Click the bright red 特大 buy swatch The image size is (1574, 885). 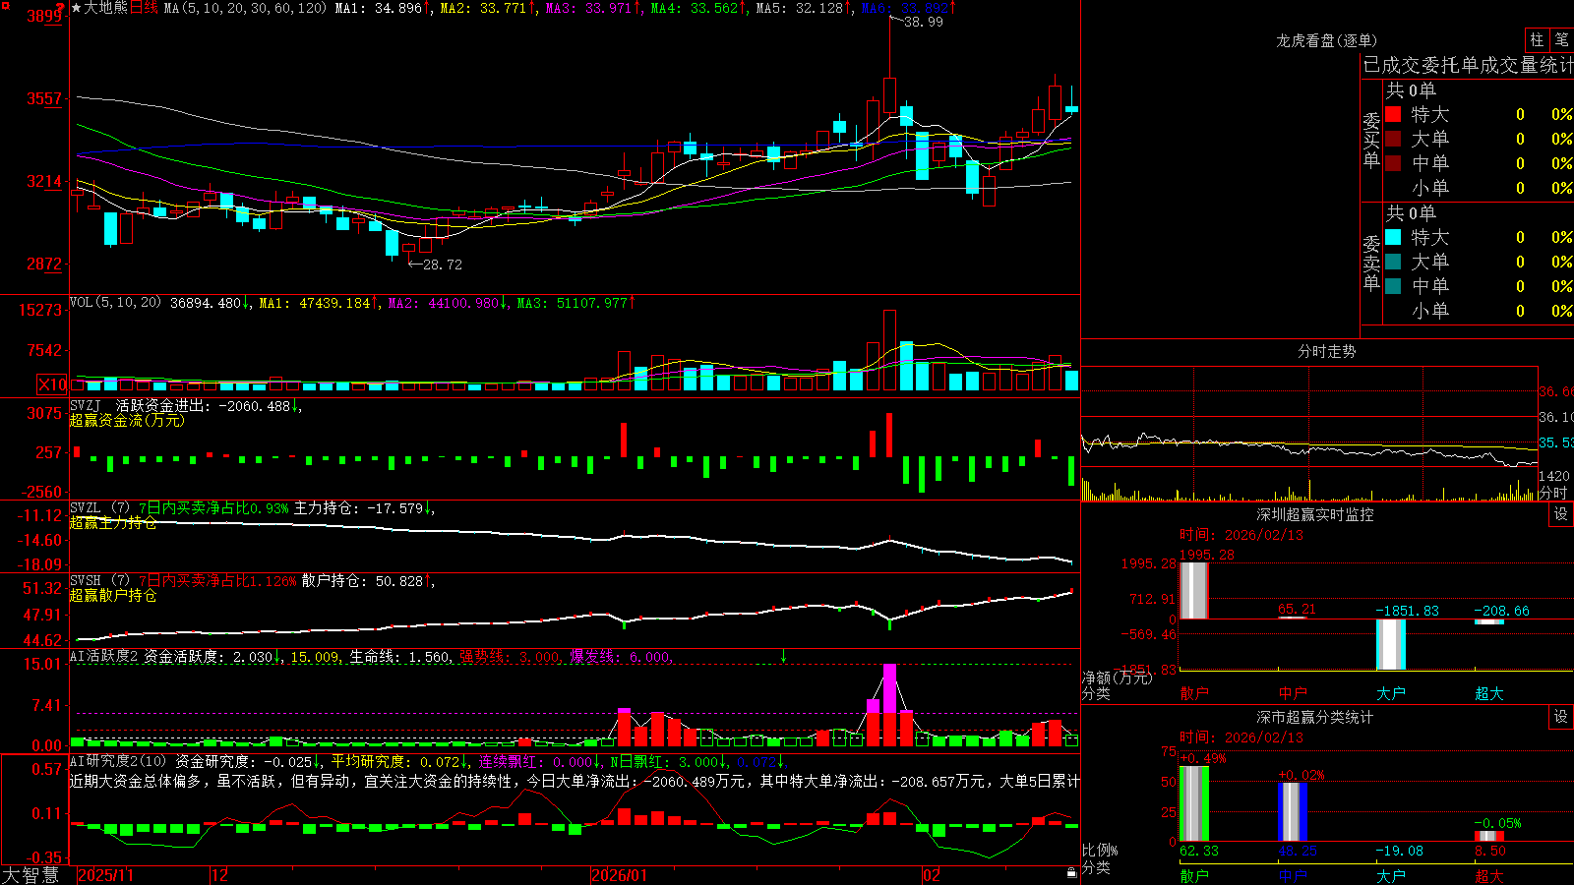coord(1393,114)
